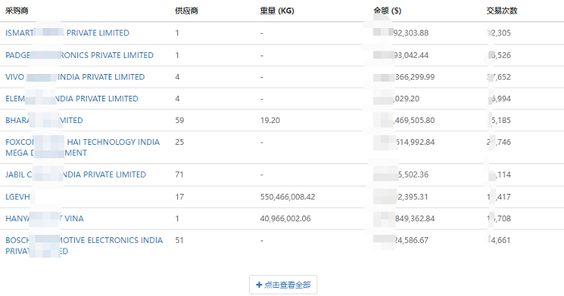Image resolution: width=564 pixels, height=296 pixels.
Task: Open the BHARA... LIMITED buyer link
Action: coord(44,121)
